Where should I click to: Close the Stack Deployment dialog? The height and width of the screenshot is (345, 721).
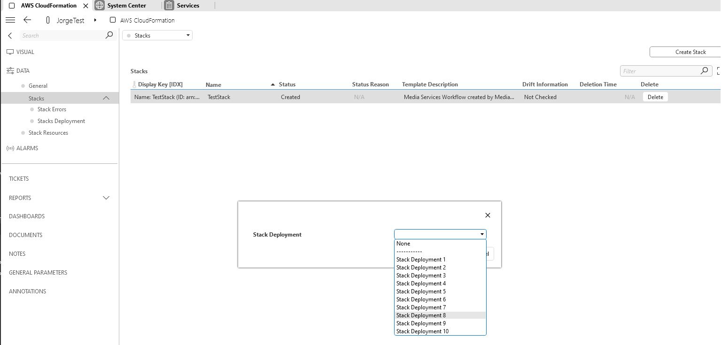tap(488, 215)
